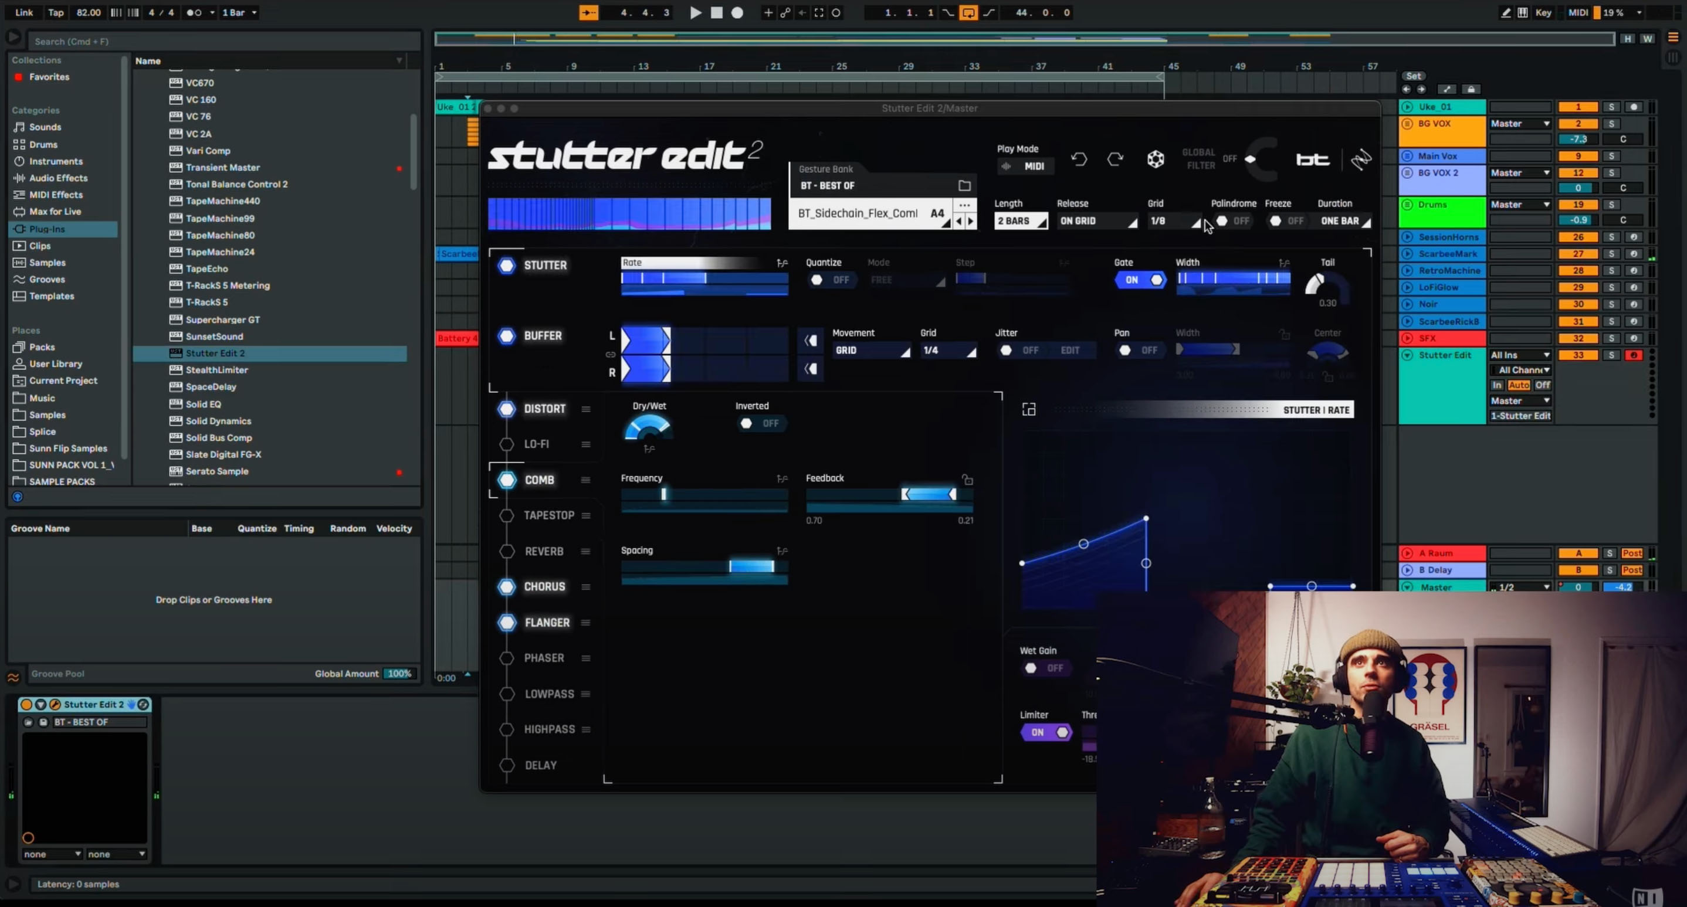Toggle the CHORUS effect module
Screen dimensions: 1687x907
(x=507, y=587)
